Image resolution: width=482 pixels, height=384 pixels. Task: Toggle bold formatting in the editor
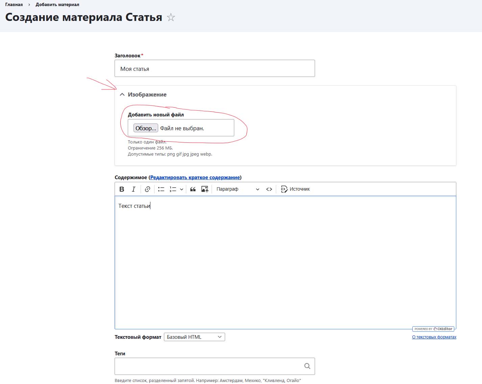point(122,189)
